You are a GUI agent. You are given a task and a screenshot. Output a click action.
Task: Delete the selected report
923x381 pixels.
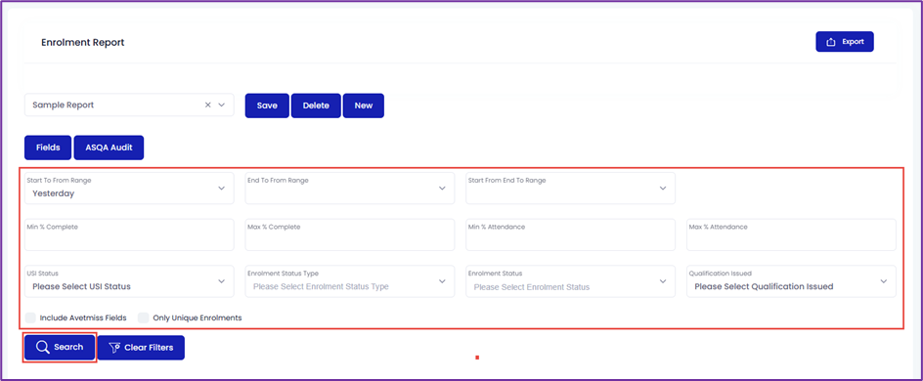coord(316,106)
